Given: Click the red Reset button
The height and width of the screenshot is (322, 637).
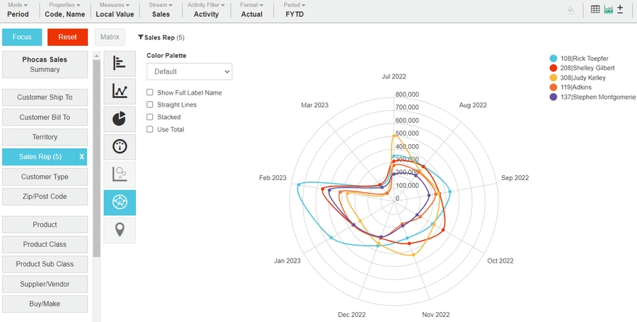Looking at the screenshot, I should [x=67, y=37].
